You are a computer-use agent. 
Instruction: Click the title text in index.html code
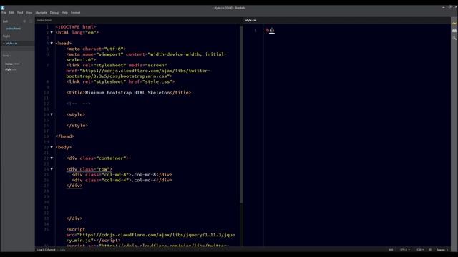click(127, 93)
